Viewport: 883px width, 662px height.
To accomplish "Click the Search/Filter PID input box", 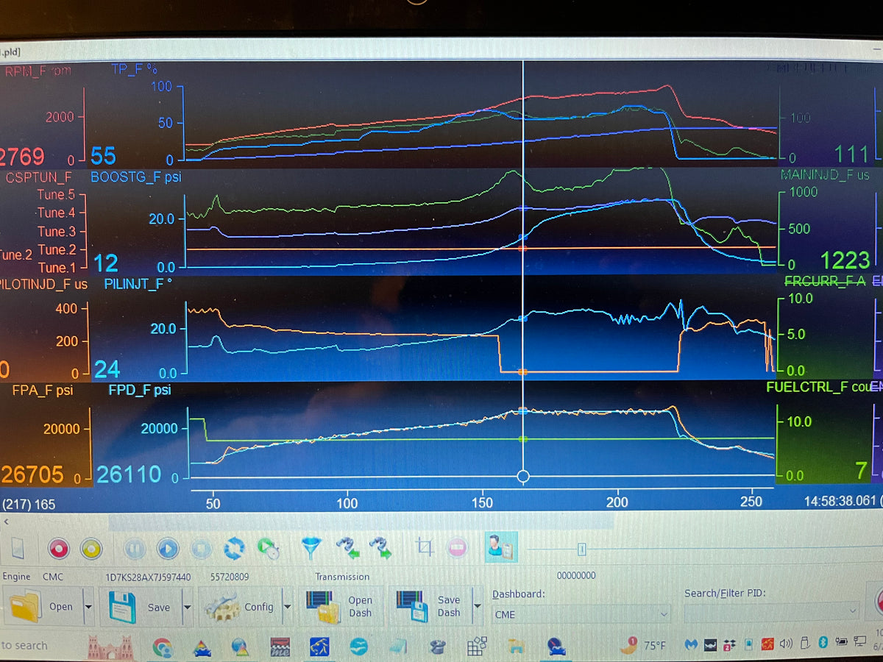I will (771, 611).
